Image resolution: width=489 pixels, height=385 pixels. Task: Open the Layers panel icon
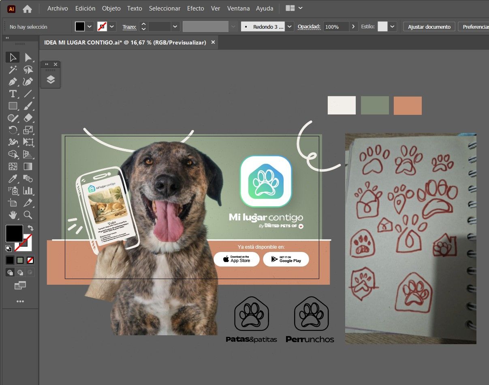pyautogui.click(x=51, y=79)
